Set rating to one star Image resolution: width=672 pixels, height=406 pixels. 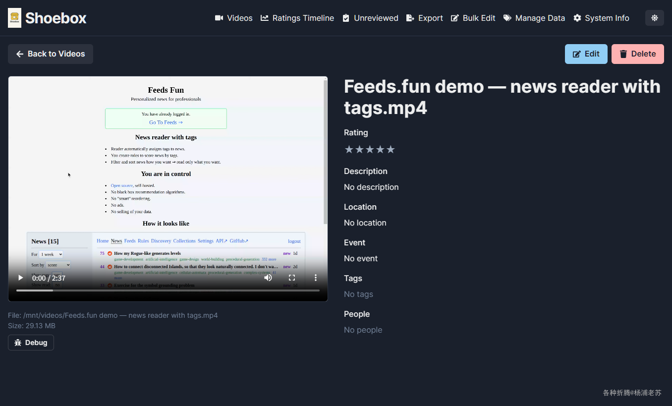point(349,149)
